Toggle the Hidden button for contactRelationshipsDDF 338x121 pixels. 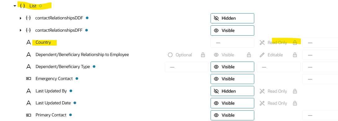pos(232,18)
